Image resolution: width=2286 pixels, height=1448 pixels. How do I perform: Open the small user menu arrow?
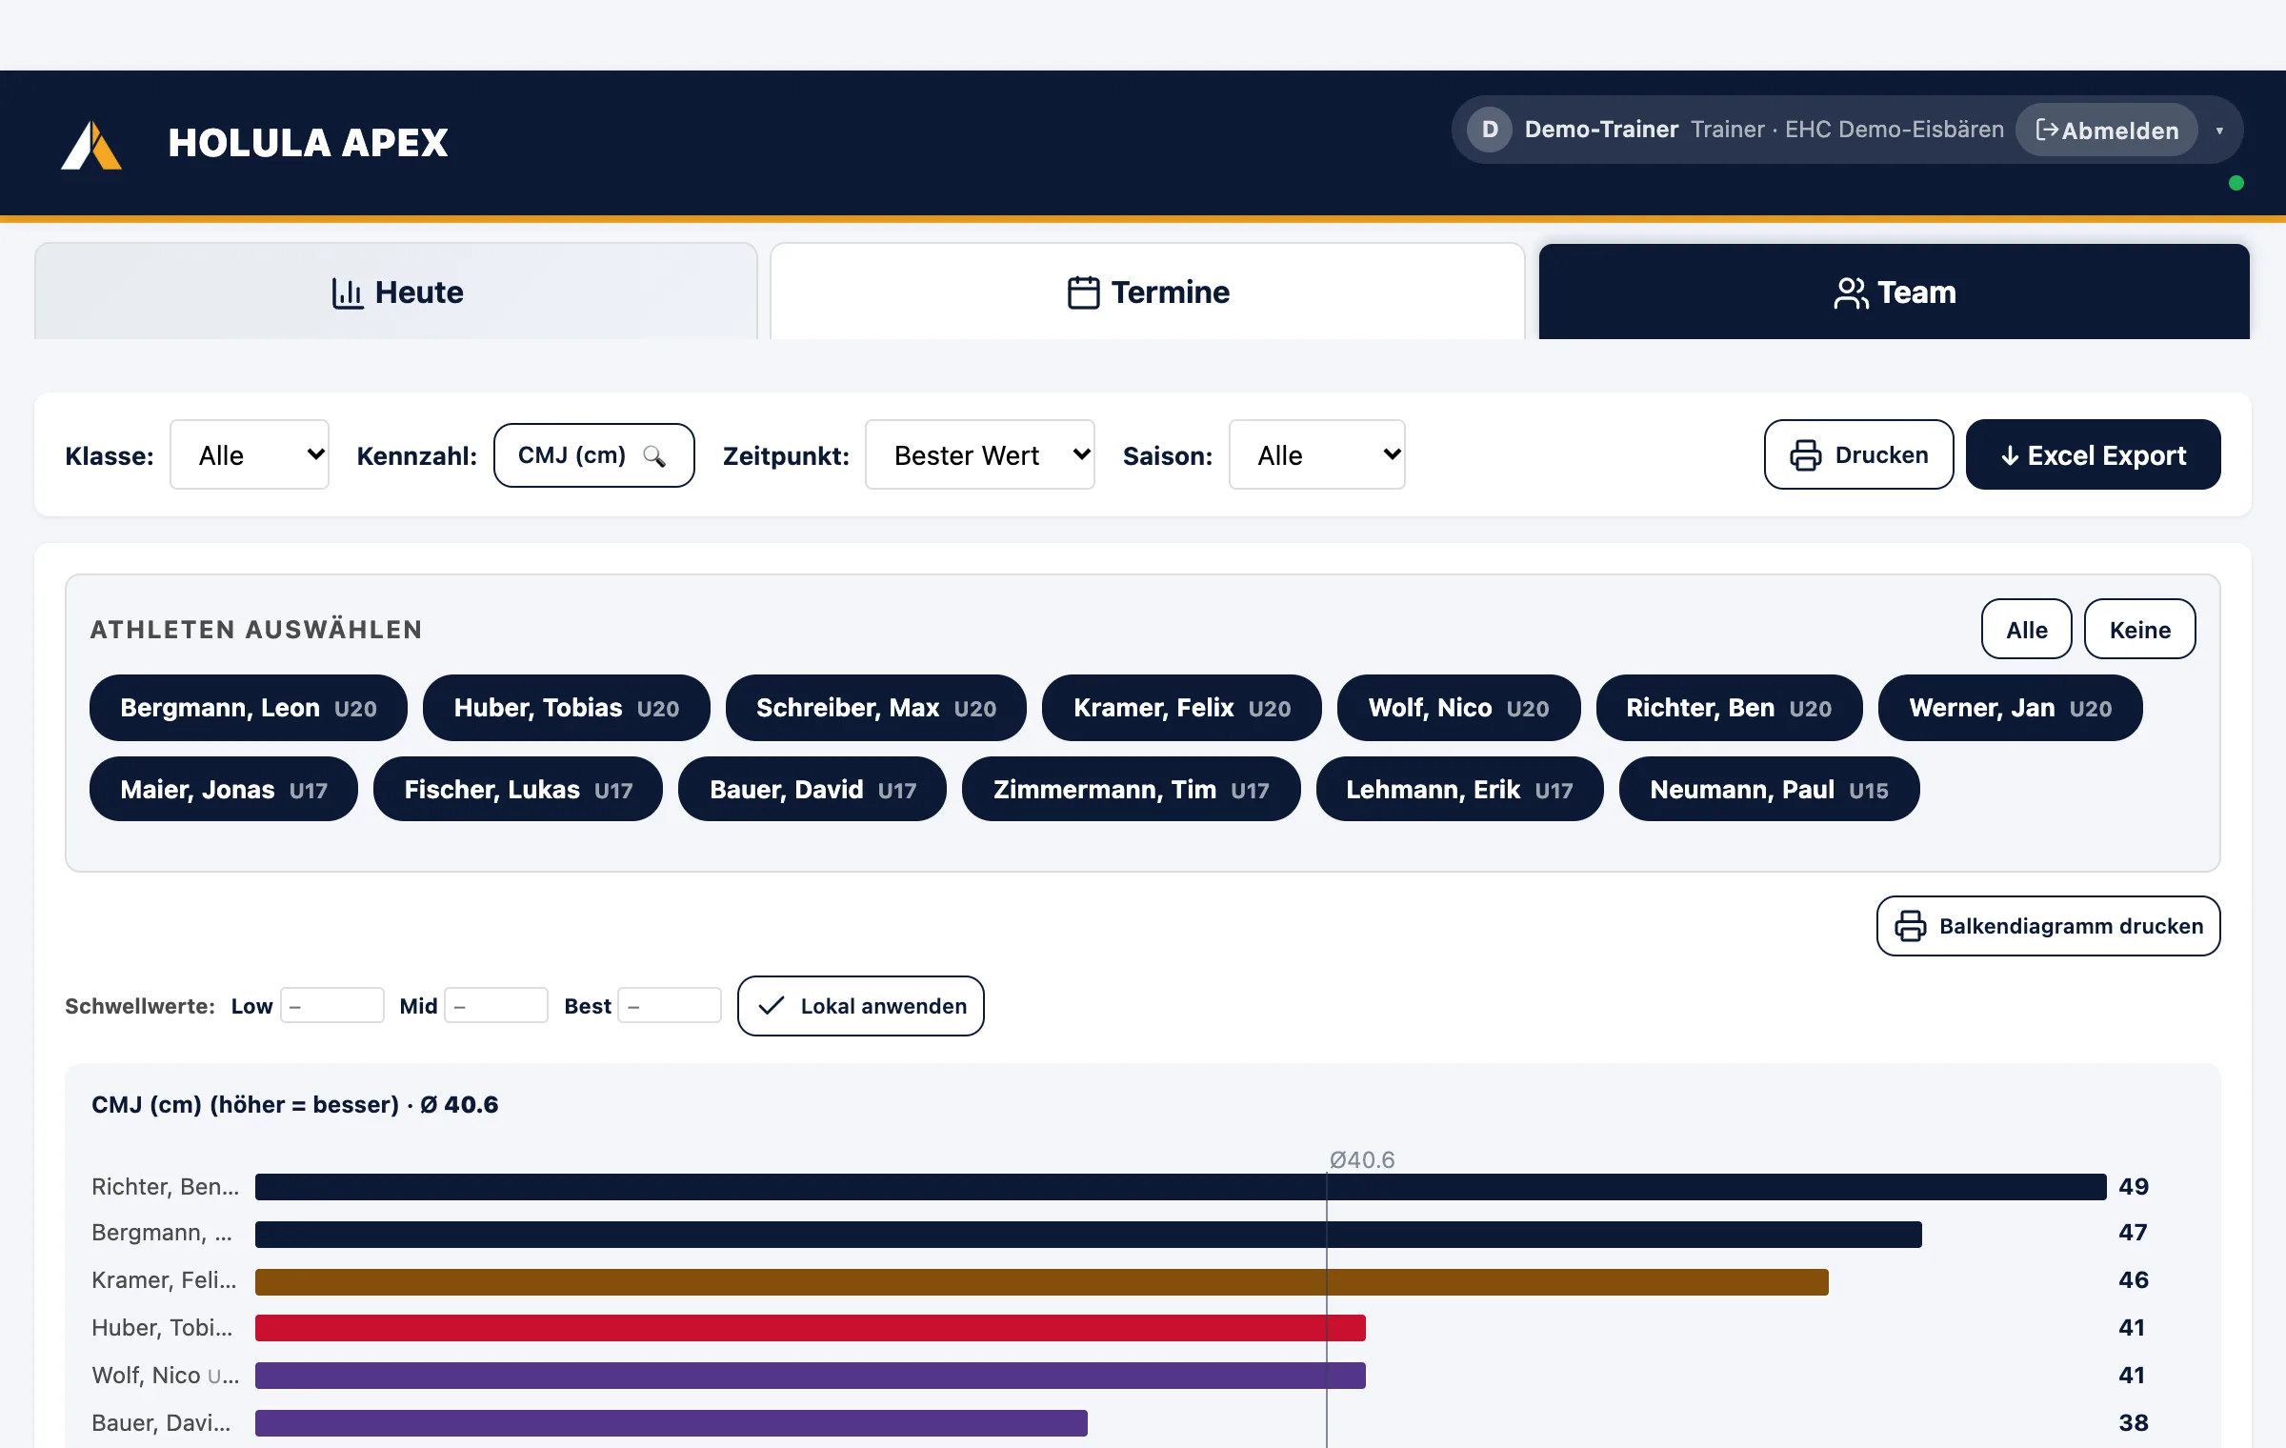click(2219, 131)
